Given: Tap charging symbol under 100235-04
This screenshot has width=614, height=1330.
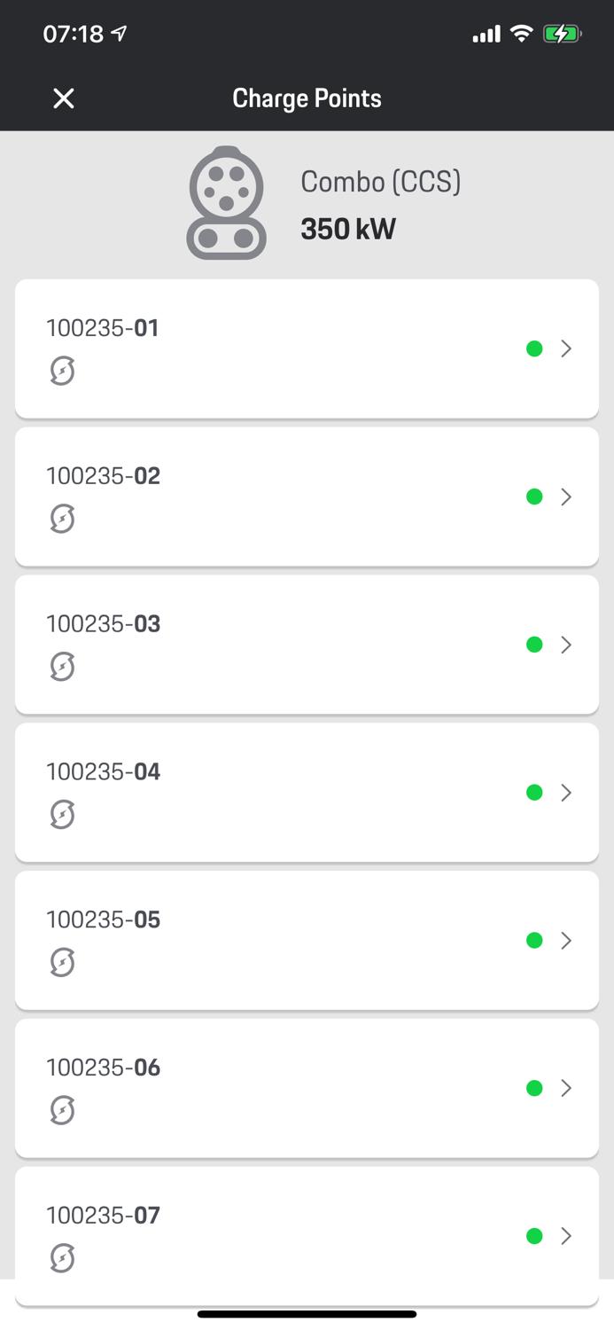Looking at the screenshot, I should (x=62, y=814).
